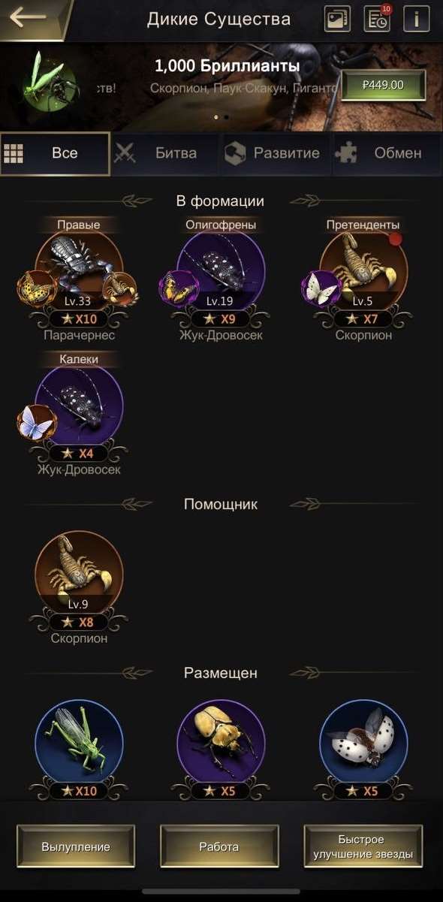Open the Обмен tab

387,153
